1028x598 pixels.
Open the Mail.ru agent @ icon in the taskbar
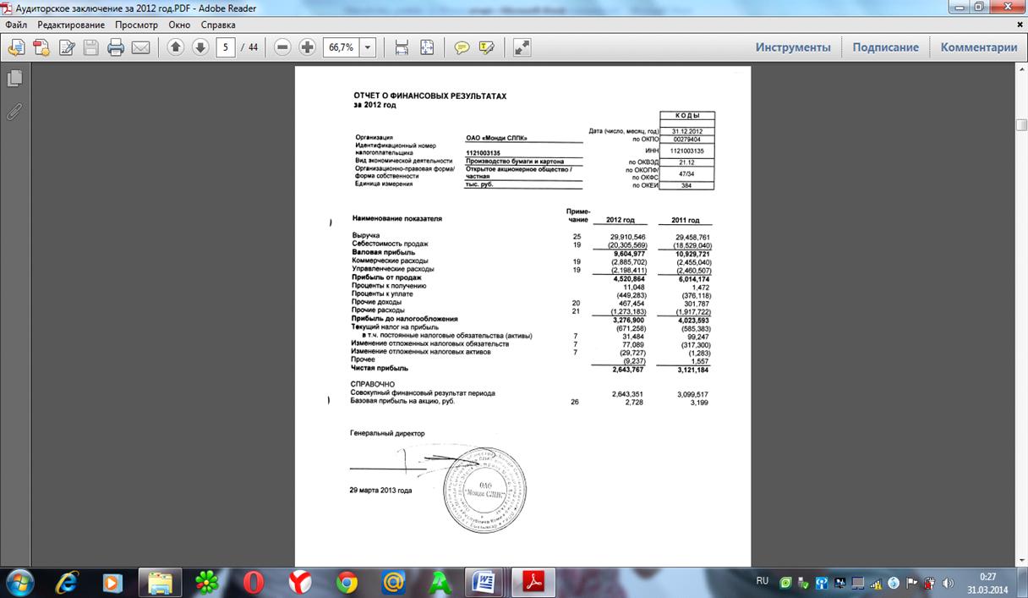pos(392,582)
